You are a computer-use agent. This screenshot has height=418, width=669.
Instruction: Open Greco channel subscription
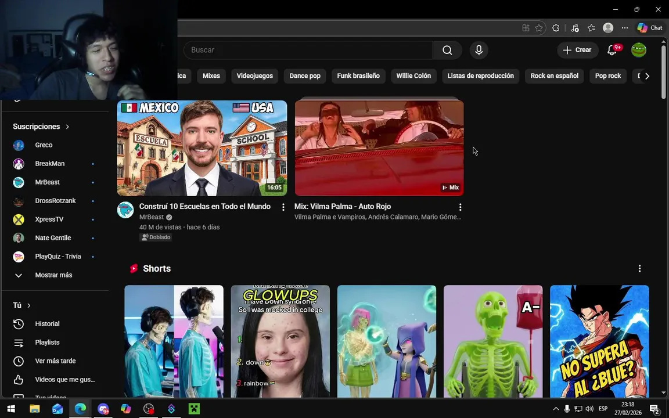click(x=55, y=145)
